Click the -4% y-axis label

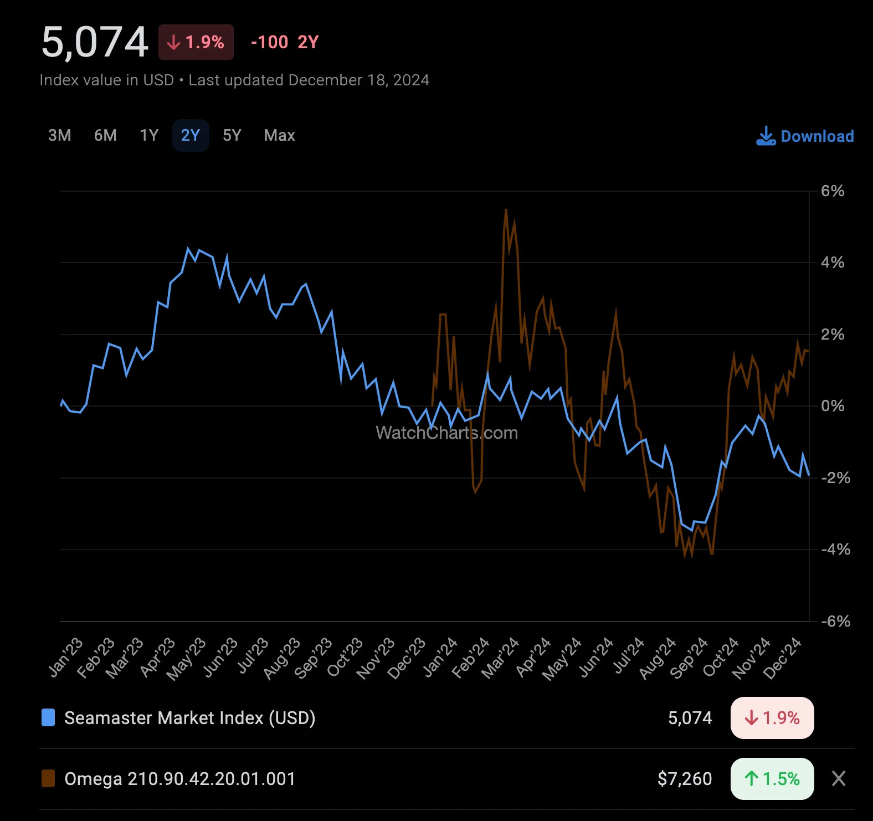click(835, 550)
